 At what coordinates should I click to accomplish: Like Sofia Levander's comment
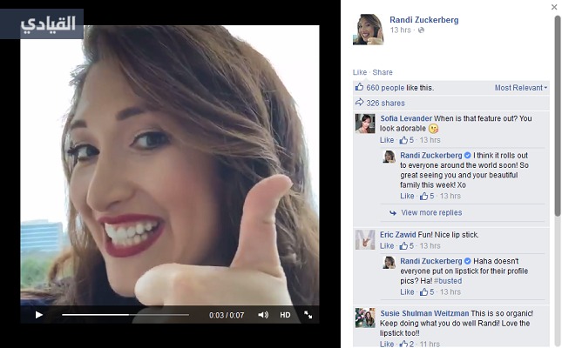coord(387,140)
